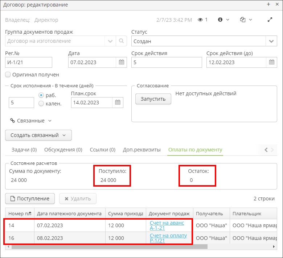283x258 pixels.
Task: Click Срок действия (до) field 12.02.2023
Action: [236, 62]
